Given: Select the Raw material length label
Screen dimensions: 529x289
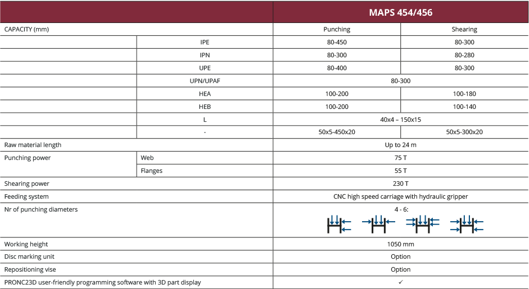Looking at the screenshot, I should pyautogui.click(x=33, y=145).
